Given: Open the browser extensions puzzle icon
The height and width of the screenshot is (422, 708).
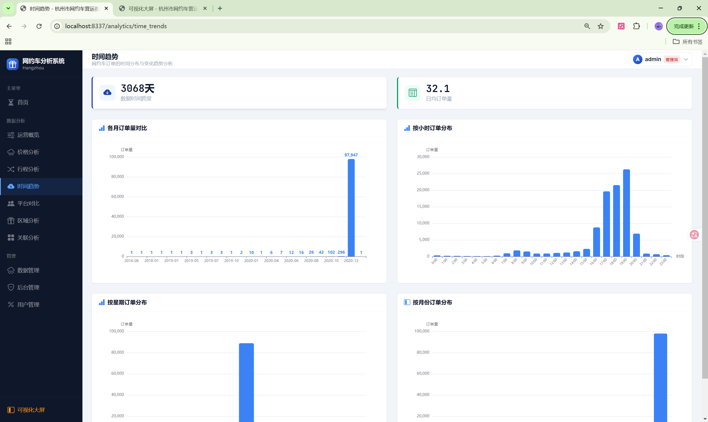Looking at the screenshot, I should tap(636, 26).
